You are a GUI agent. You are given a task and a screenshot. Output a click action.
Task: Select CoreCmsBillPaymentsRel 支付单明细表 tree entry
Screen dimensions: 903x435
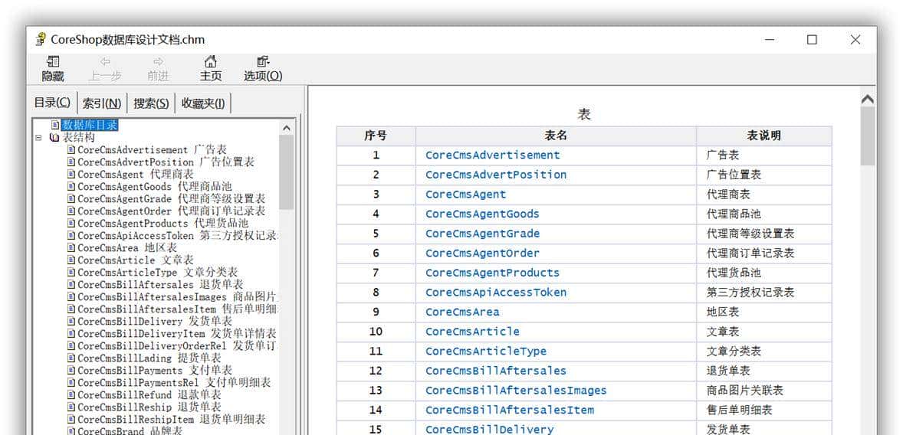174,383
